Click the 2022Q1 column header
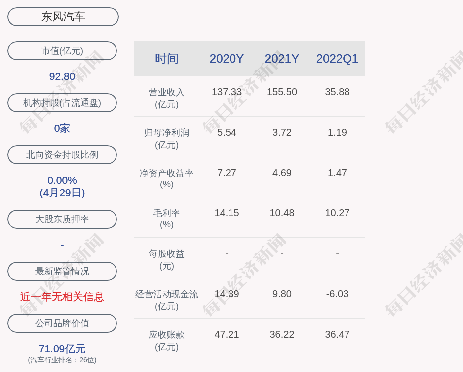This screenshot has height=372, width=463. (x=337, y=58)
